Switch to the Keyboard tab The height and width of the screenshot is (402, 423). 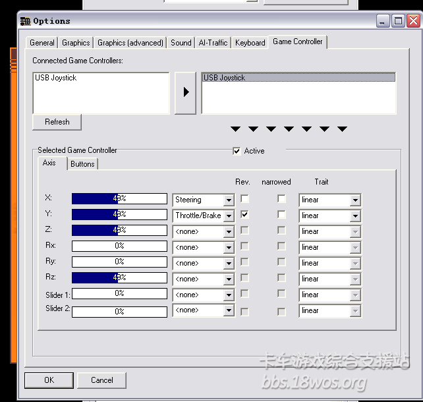[x=250, y=43]
